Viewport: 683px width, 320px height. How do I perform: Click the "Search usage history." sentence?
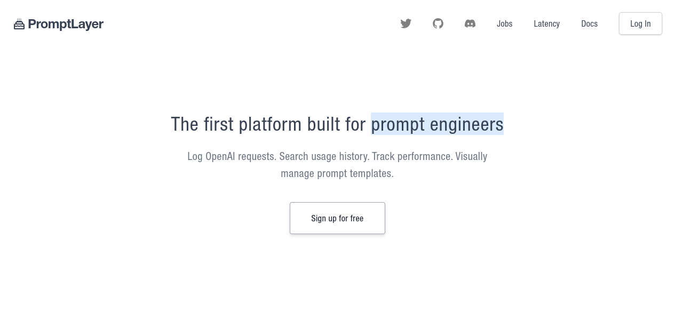click(324, 156)
